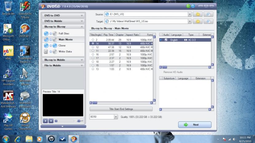Click the HP icon on taskbar
Image resolution: width=255 pixels, height=143 pixels.
click(51, 139)
